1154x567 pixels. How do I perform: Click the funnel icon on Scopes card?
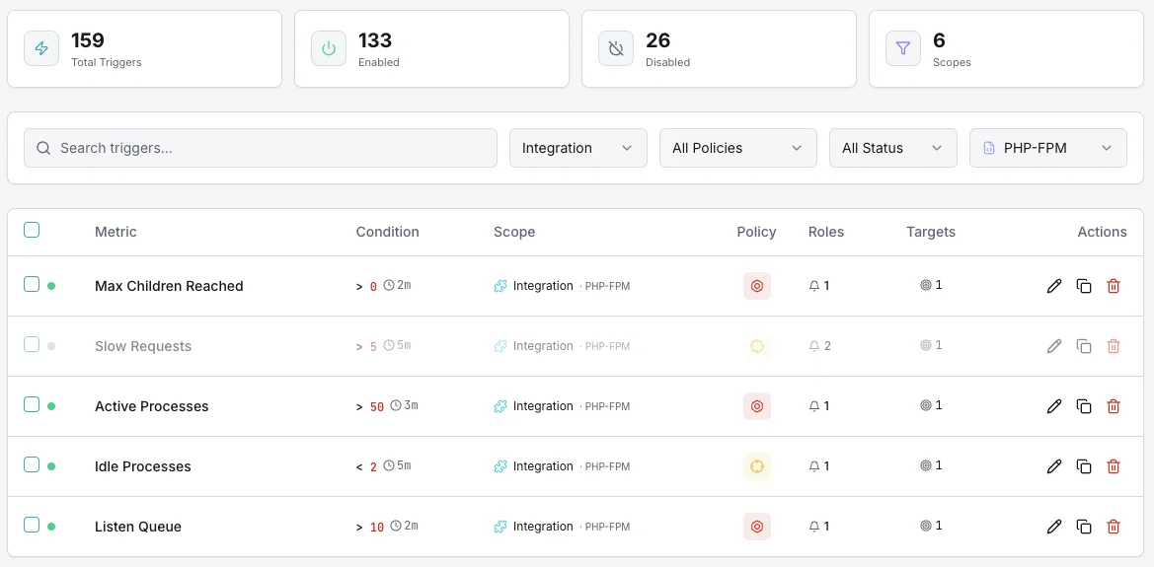click(x=903, y=48)
